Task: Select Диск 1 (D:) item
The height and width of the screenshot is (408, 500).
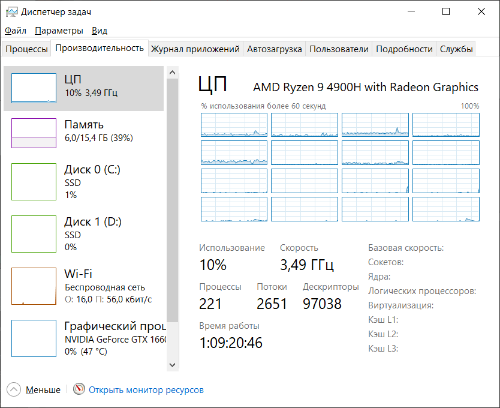Action: pyautogui.click(x=83, y=233)
